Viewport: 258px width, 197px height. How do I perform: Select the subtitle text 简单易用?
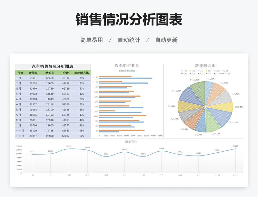click(x=92, y=40)
